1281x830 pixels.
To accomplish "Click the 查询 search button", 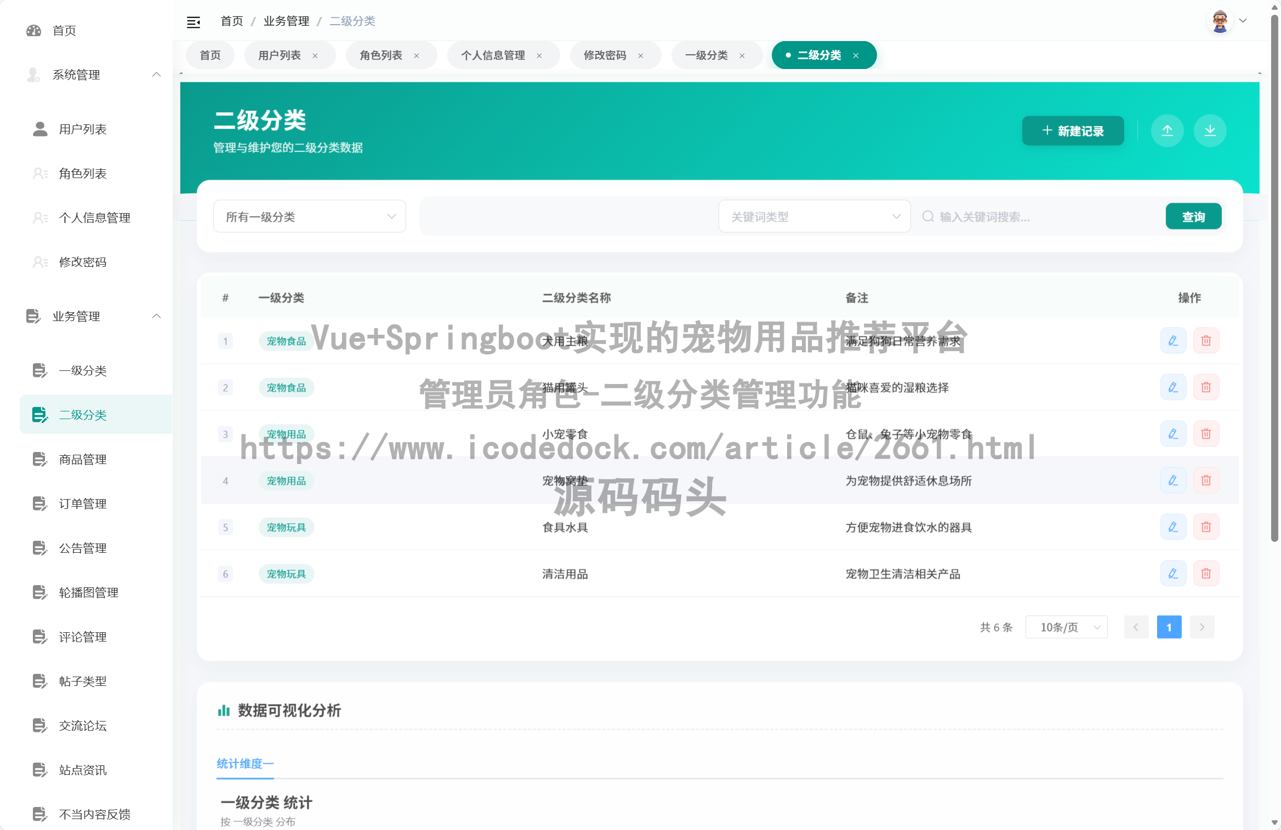I will (x=1193, y=216).
